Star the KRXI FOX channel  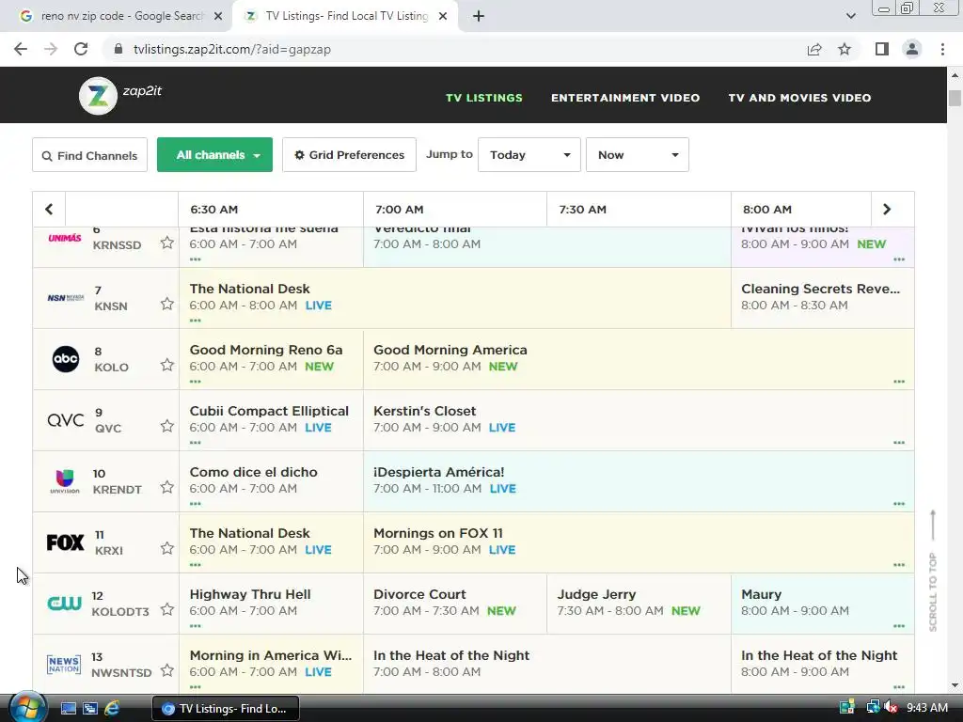(x=167, y=548)
